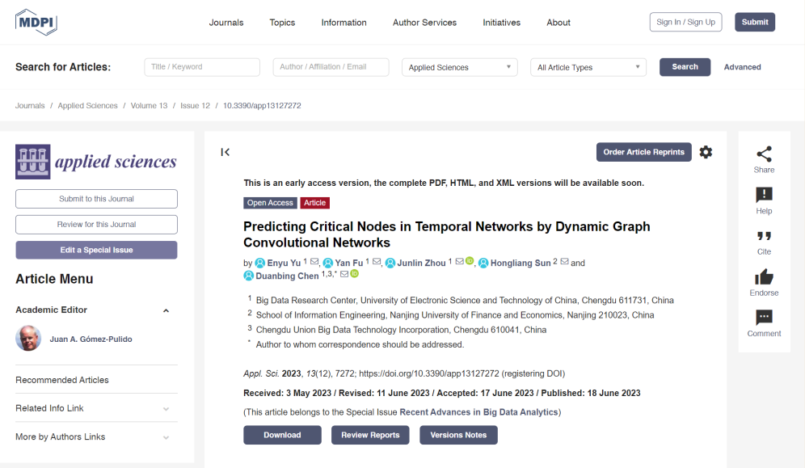
Task: Open Junlin Zhou's ORCID badge
Action: pos(470,261)
